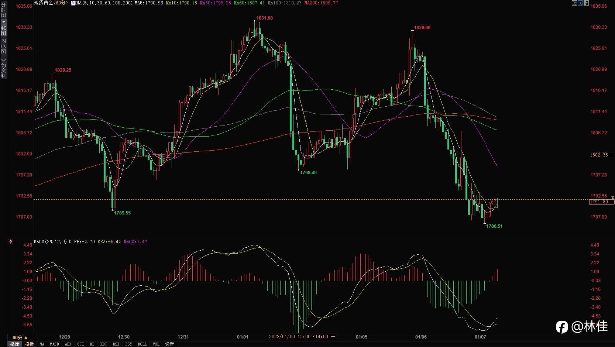Click the 01/07 date marker on the time axis

(x=480, y=337)
